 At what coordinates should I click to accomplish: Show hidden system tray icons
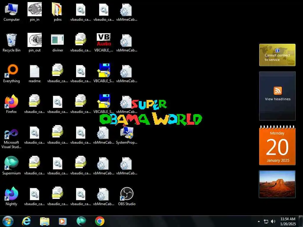click(x=259, y=221)
